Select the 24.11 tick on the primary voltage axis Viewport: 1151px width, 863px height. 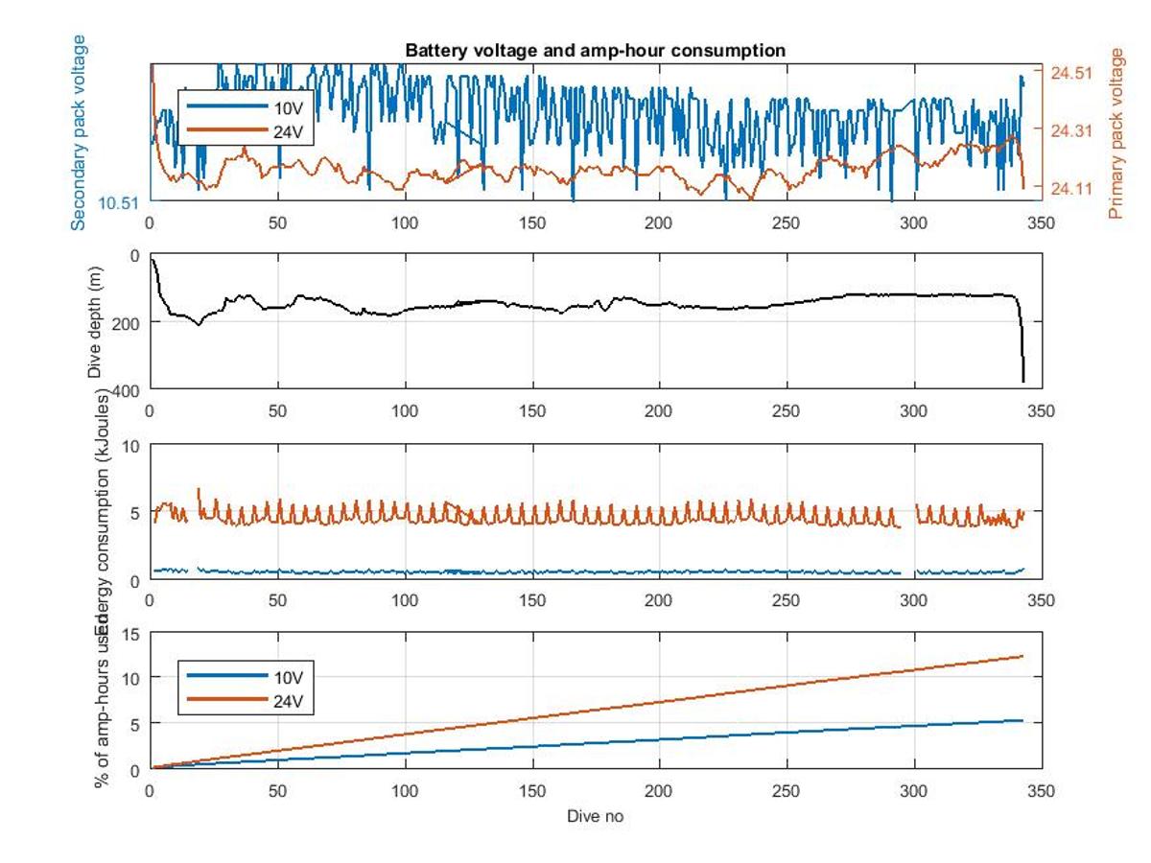click(x=1071, y=188)
